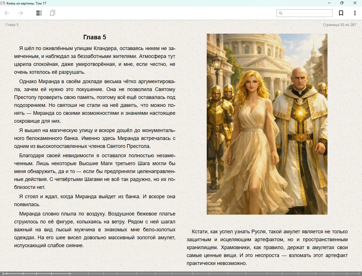This screenshot has height=276, width=362.
Task: Click the app icon in title bar
Action: tap(3, 3)
